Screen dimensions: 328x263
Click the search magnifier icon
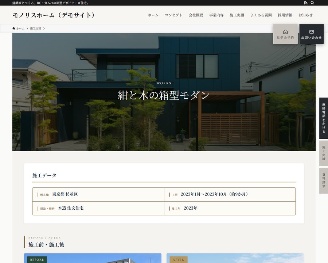[312, 3]
